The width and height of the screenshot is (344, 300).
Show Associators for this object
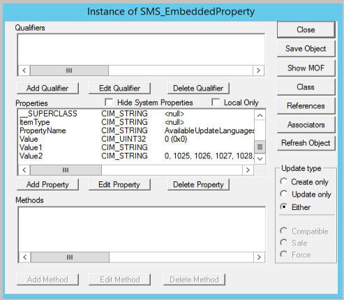(x=306, y=125)
